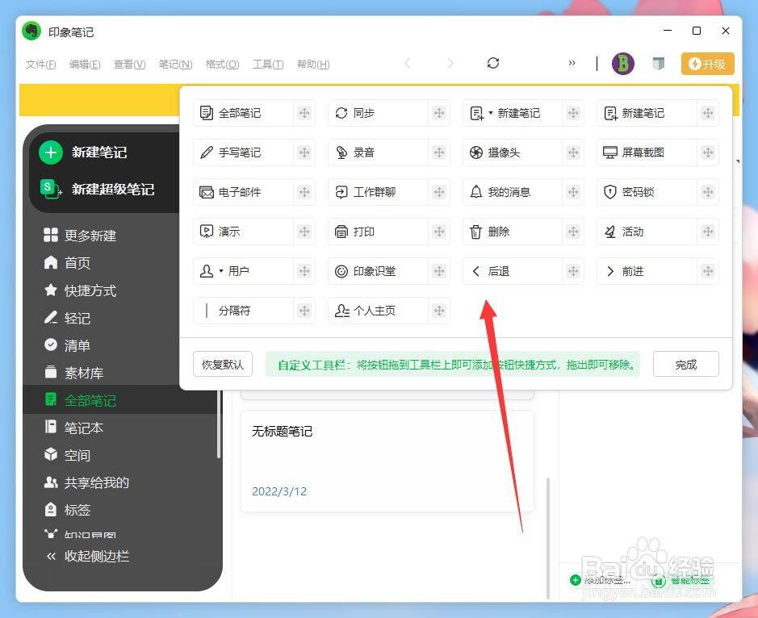
Task: Select the 密码锁 passcode lock item
Action: pyautogui.click(x=657, y=192)
